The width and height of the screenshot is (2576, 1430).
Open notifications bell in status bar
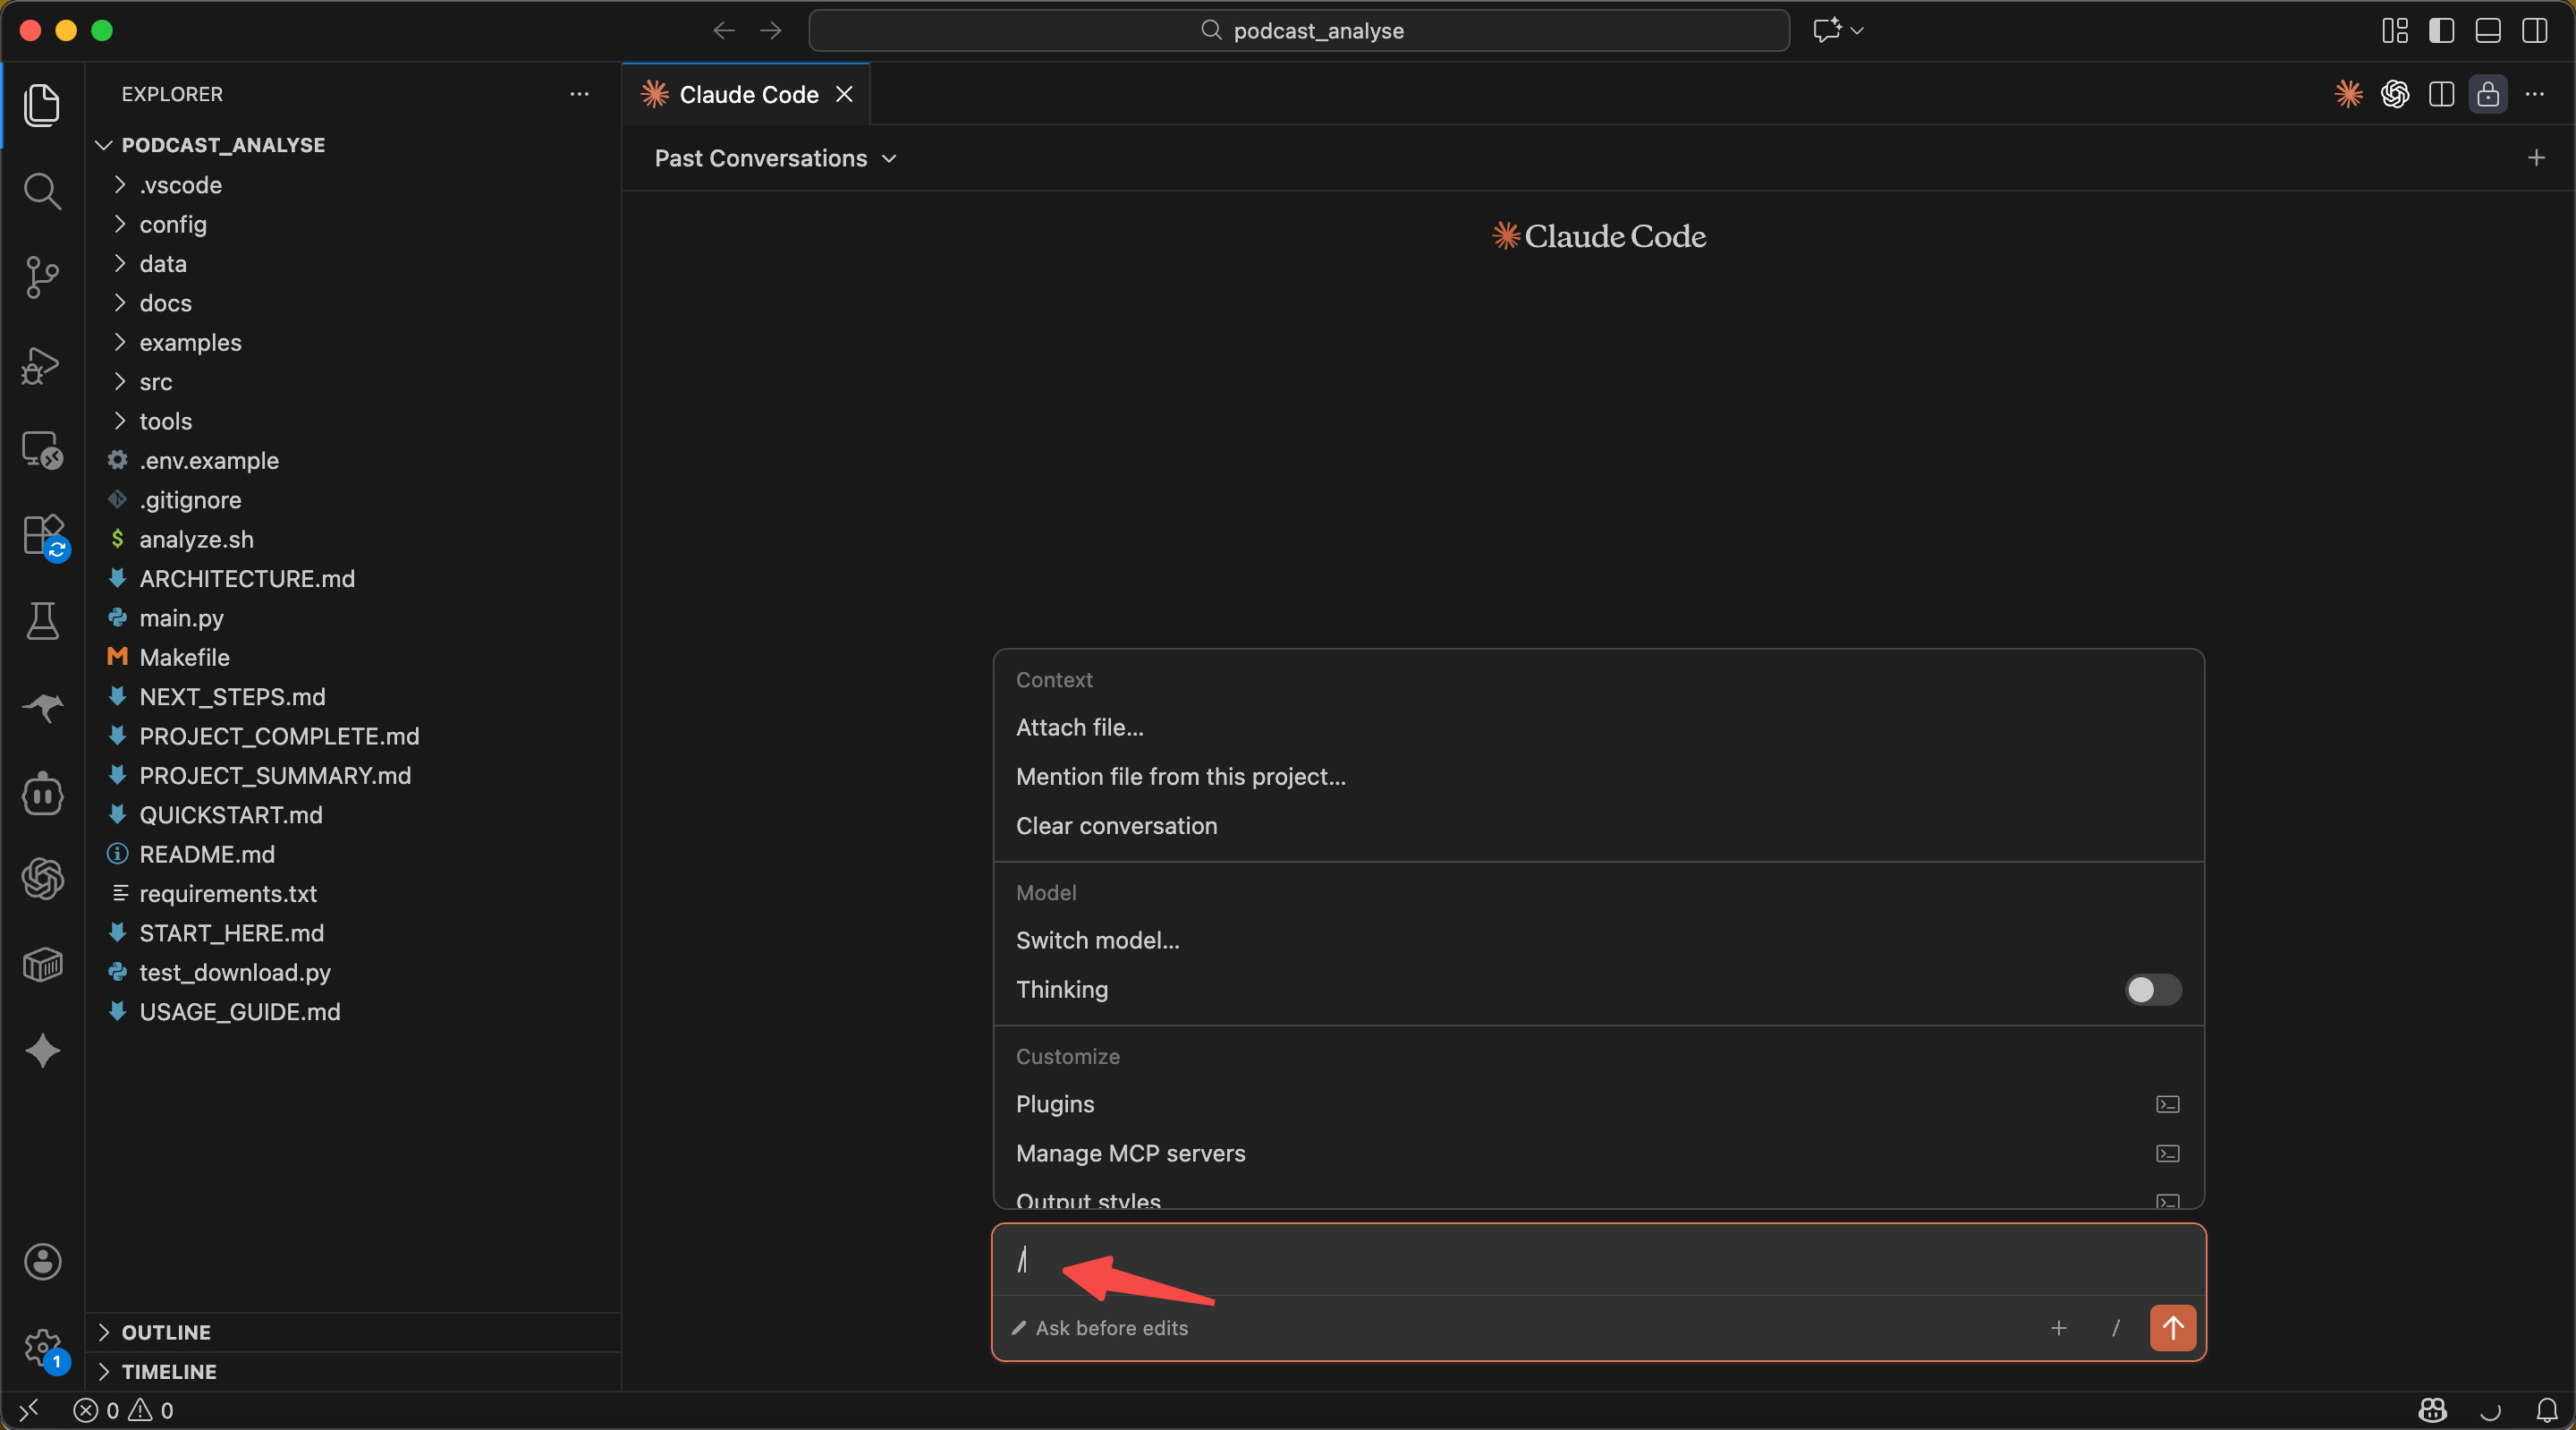coord(2547,1410)
